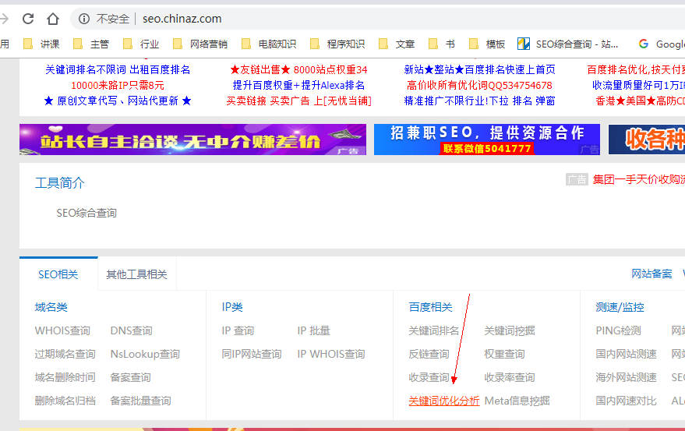Click the purple 站长自主洽谈 banner ad
The image size is (685, 431).
tap(192, 140)
